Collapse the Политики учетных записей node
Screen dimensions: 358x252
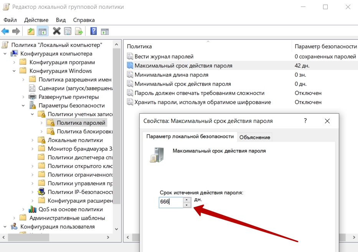point(32,114)
